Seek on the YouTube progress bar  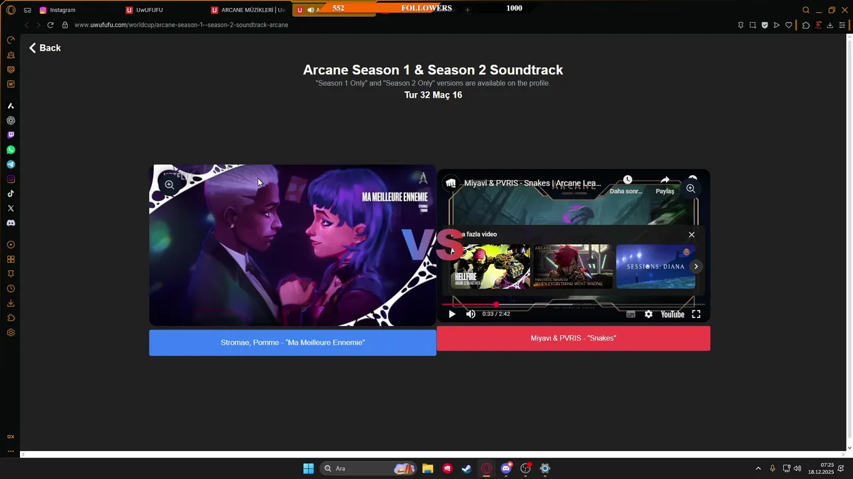point(573,305)
